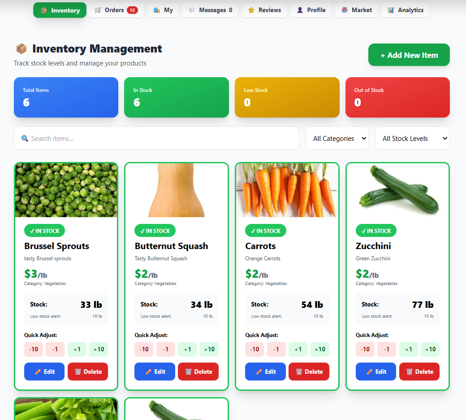Open the Market tab
Viewport: 466px width, 420px height.
pos(356,10)
